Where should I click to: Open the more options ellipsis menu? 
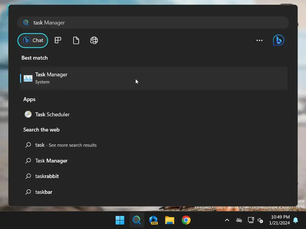(259, 40)
